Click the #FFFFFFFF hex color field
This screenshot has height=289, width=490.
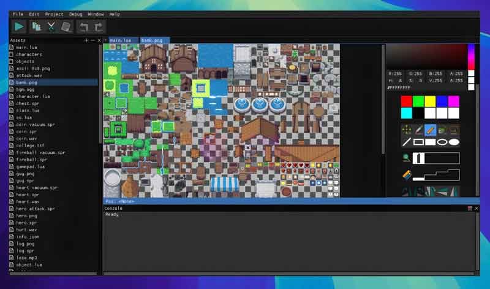point(399,88)
